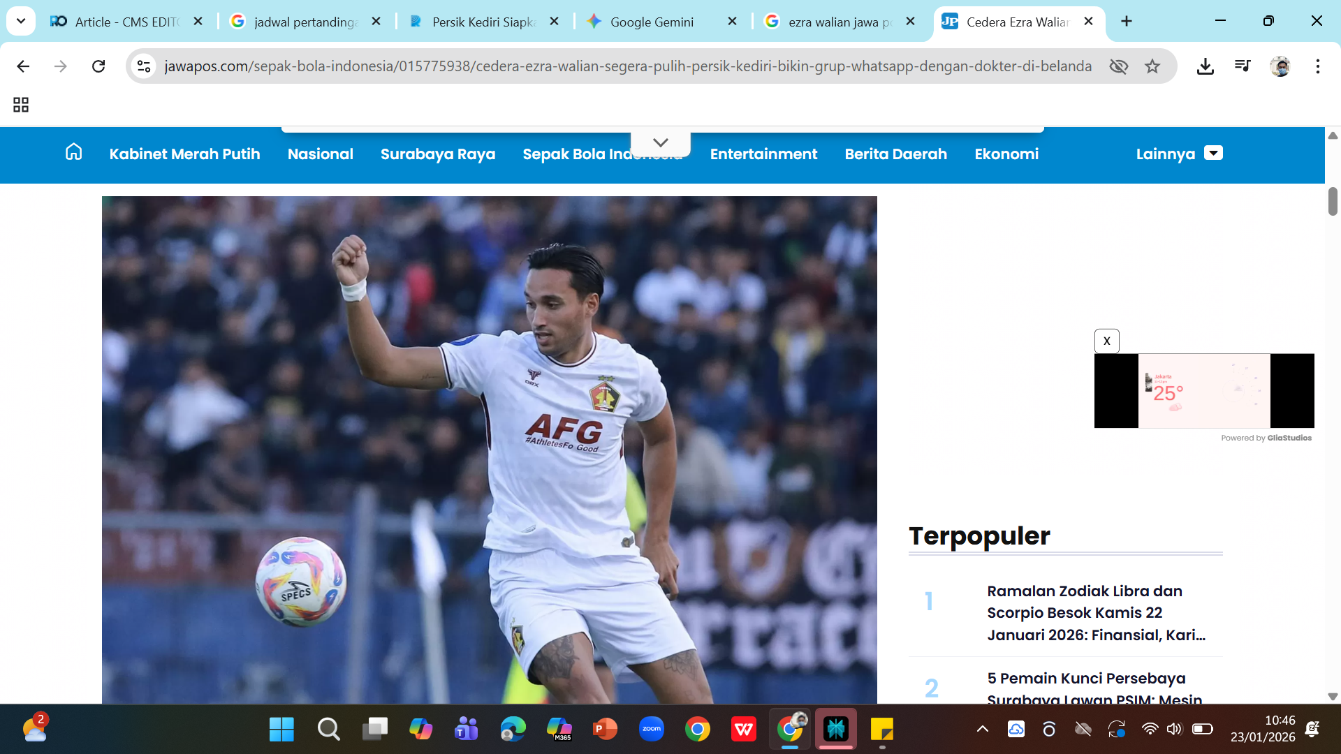Open Ekonomi section
This screenshot has height=754, width=1341.
point(1006,154)
